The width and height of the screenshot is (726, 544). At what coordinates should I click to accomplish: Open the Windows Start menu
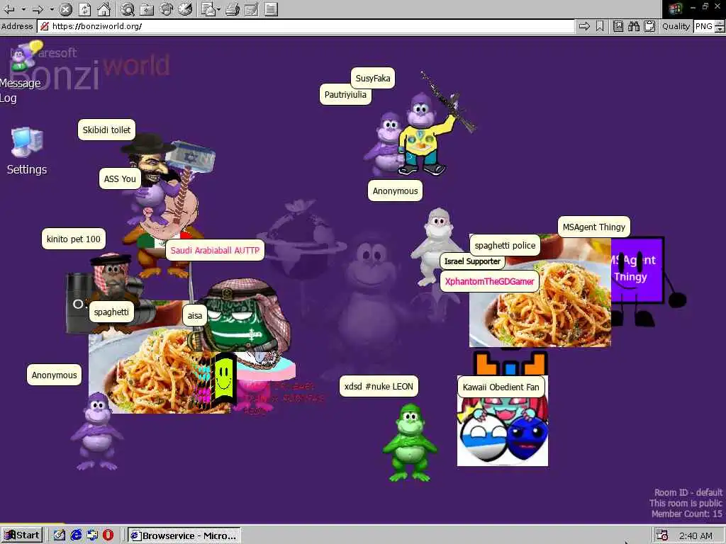(x=22, y=535)
